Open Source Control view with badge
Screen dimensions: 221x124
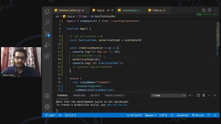[x=47, y=34]
